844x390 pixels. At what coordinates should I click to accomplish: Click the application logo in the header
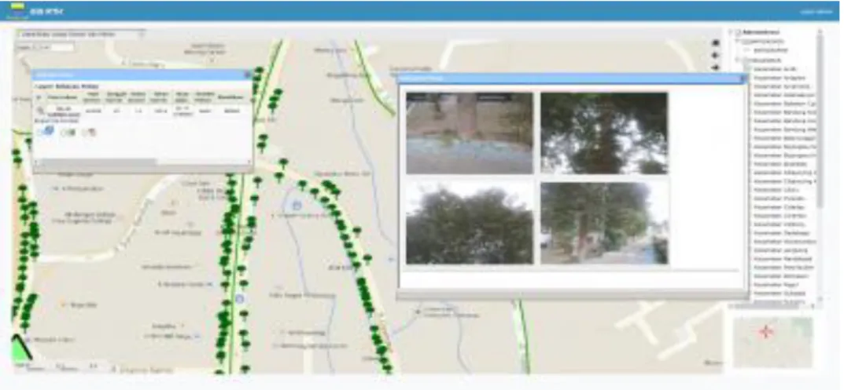(x=18, y=9)
